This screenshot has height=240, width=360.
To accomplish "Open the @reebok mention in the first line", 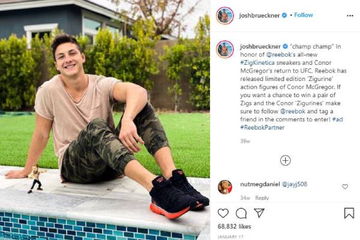I will 279,55.
